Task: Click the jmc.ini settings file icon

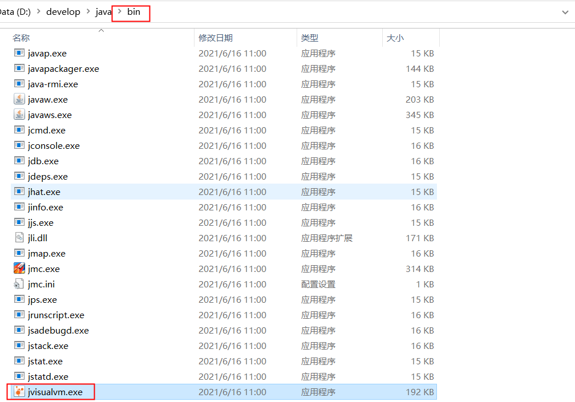Action: (x=19, y=284)
